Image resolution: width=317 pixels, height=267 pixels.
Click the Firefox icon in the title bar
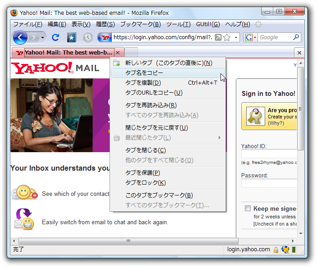[14, 13]
